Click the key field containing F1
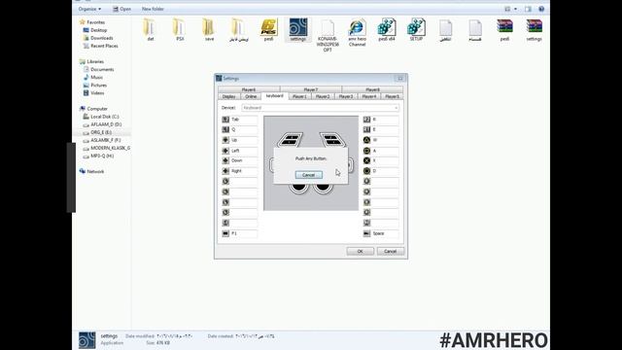The width and height of the screenshot is (622, 350). (243, 233)
